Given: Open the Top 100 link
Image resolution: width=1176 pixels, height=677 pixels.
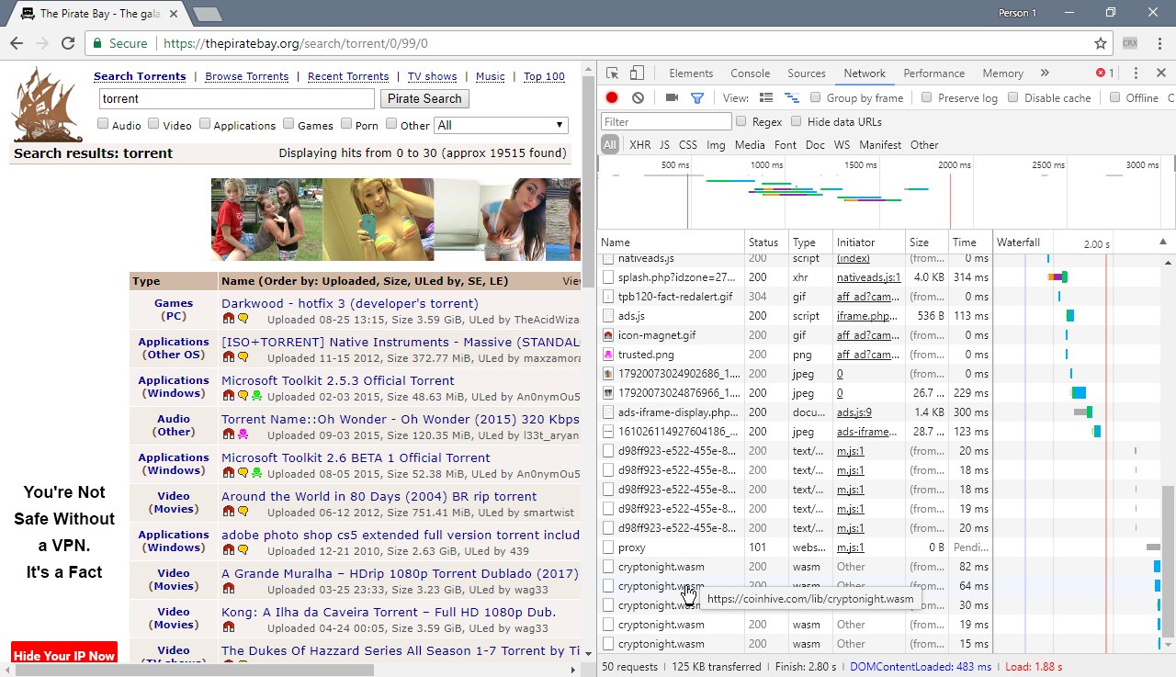Looking at the screenshot, I should [x=544, y=76].
